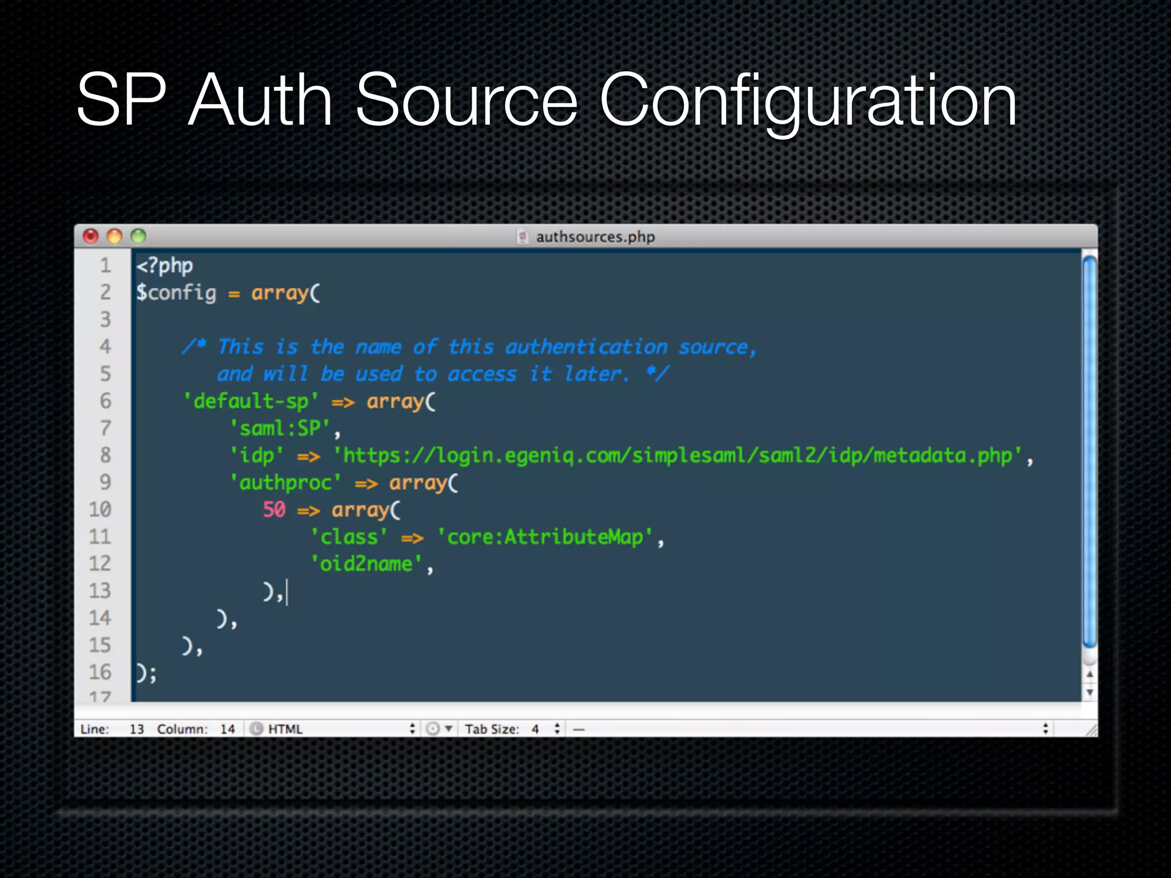Click the Line number status field

coord(136,729)
